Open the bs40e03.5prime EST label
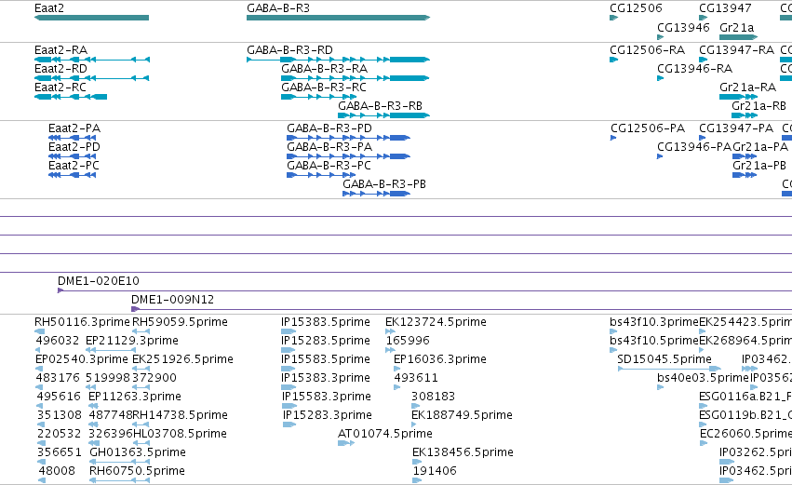The image size is (792, 485). pyautogui.click(x=703, y=378)
